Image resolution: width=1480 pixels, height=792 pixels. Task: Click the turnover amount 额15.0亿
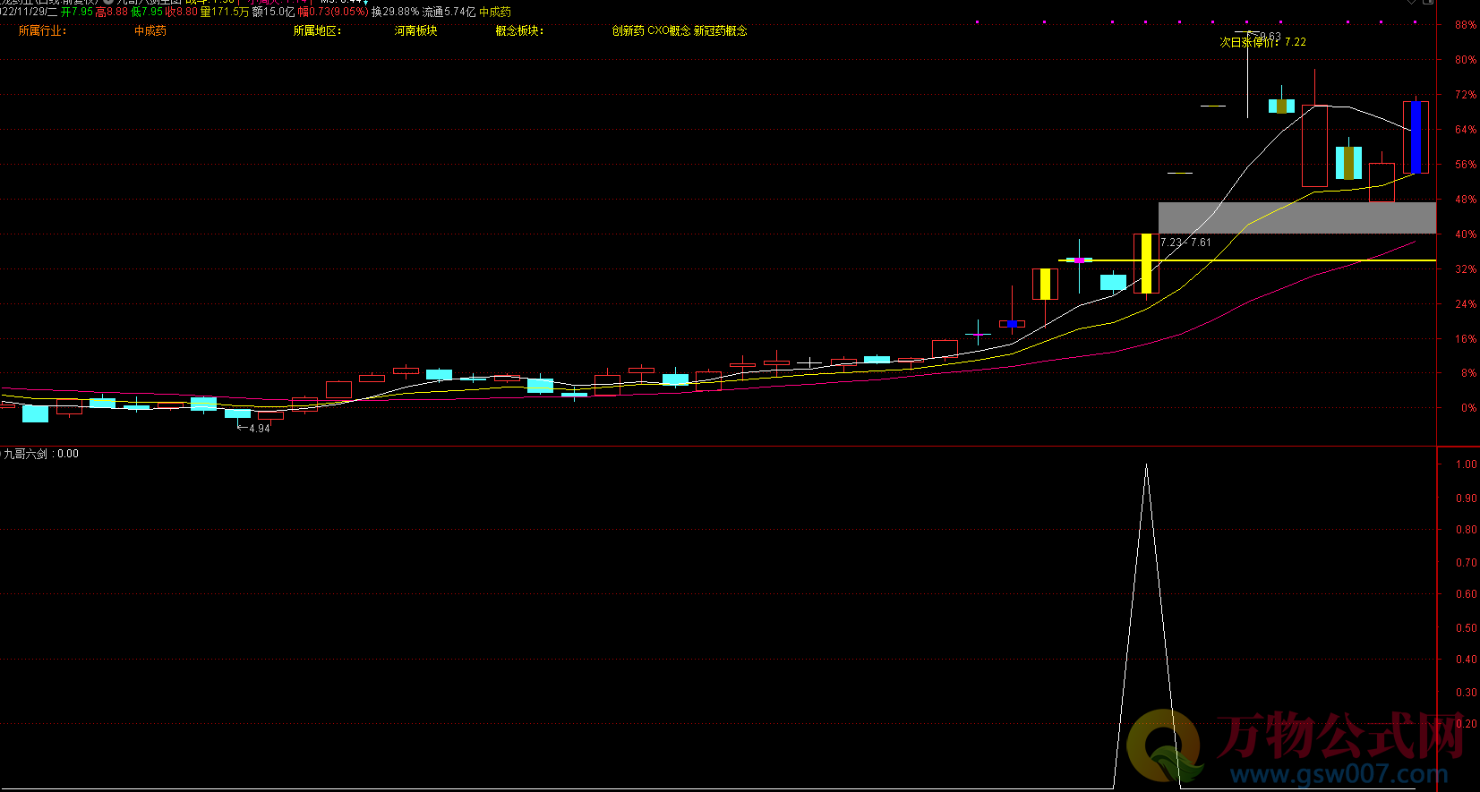click(x=273, y=12)
